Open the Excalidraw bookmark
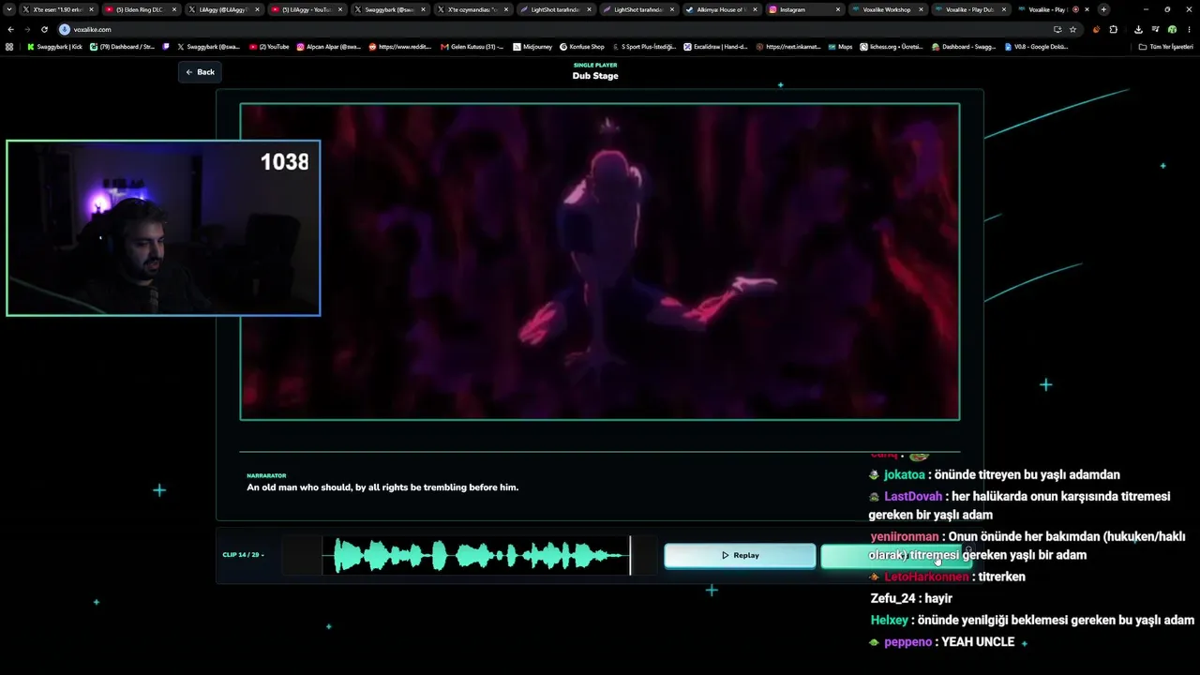The width and height of the screenshot is (1200, 675). 715,46
